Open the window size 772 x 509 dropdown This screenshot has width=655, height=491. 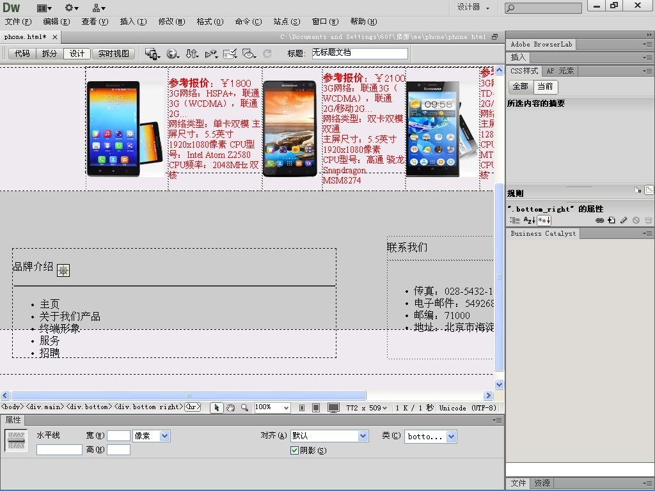coord(367,408)
